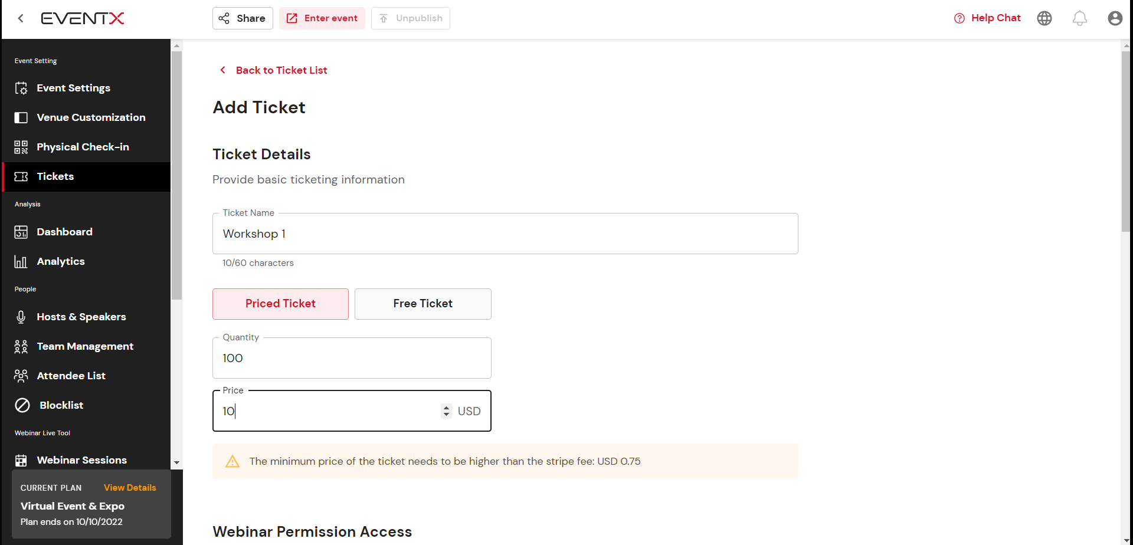Click the Help Chat question icon
Screen dimensions: 1133x545
coord(960,18)
